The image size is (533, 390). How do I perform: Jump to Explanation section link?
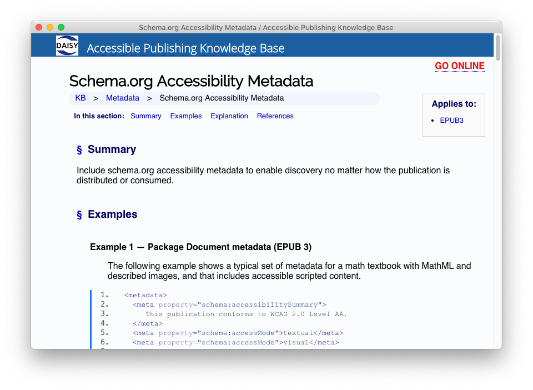click(229, 116)
